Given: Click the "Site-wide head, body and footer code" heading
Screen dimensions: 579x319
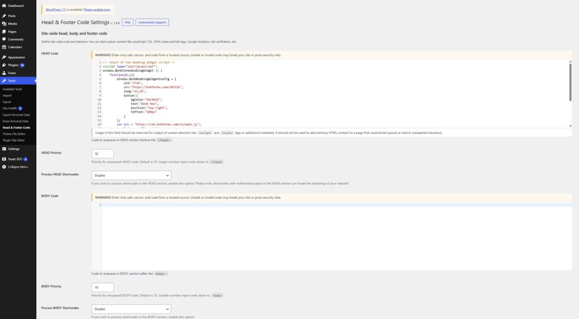Looking at the screenshot, I should [74, 33].
